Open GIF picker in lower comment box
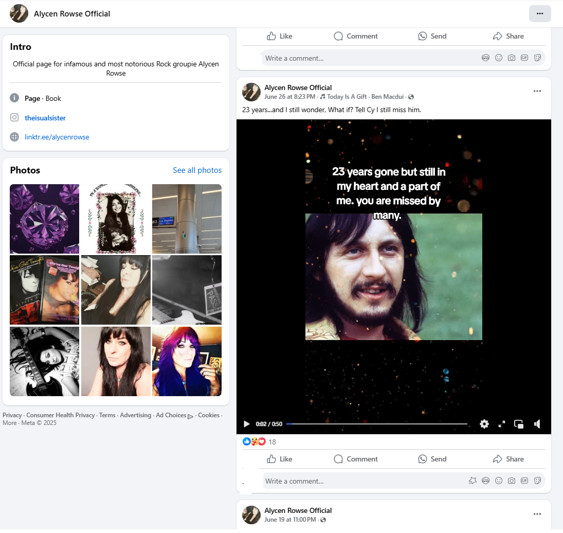This screenshot has width=563, height=533. tap(524, 481)
